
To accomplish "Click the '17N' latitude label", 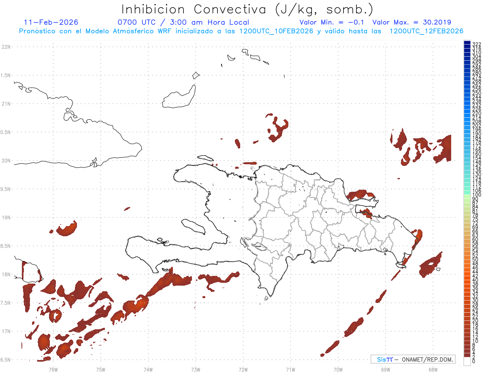I will coord(6,331).
